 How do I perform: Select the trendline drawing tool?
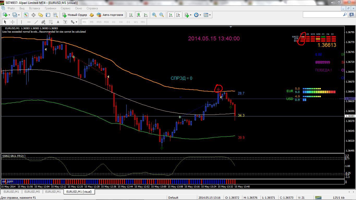36,22
